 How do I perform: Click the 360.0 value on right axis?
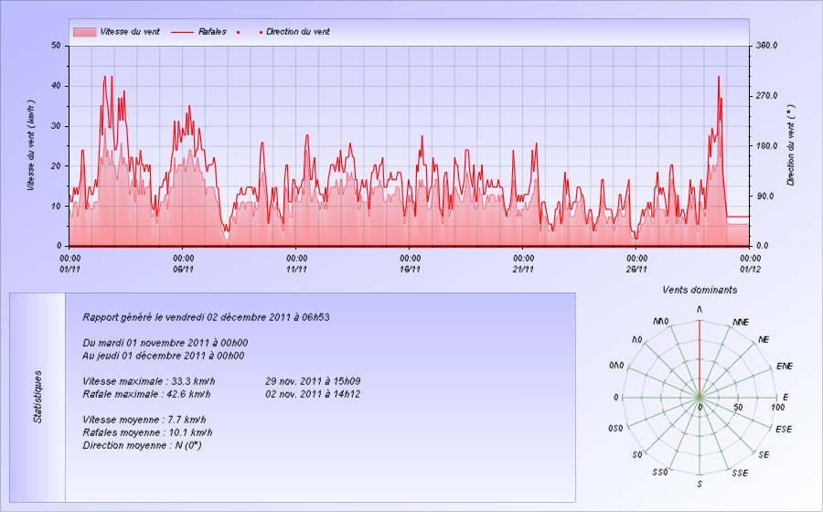pyautogui.click(x=765, y=45)
